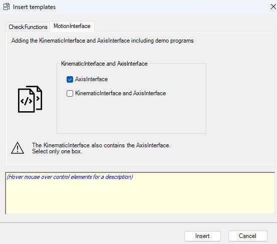
Task: Click the 'Adding the KinematicInterface' description text
Action: point(103,41)
